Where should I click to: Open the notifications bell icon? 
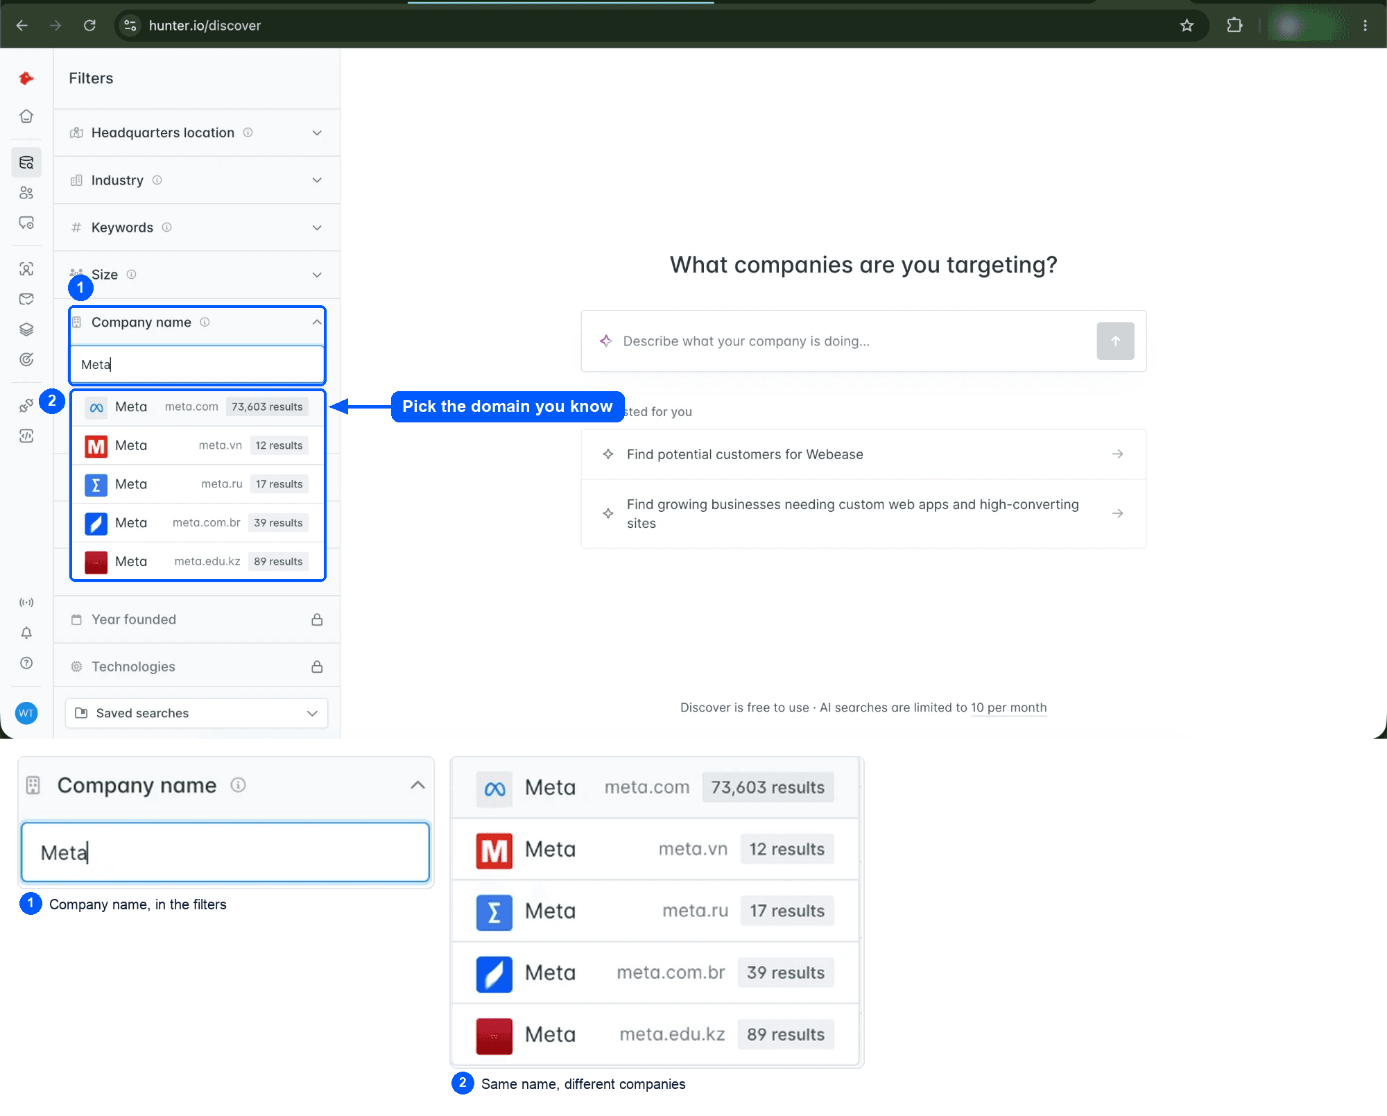(x=26, y=633)
